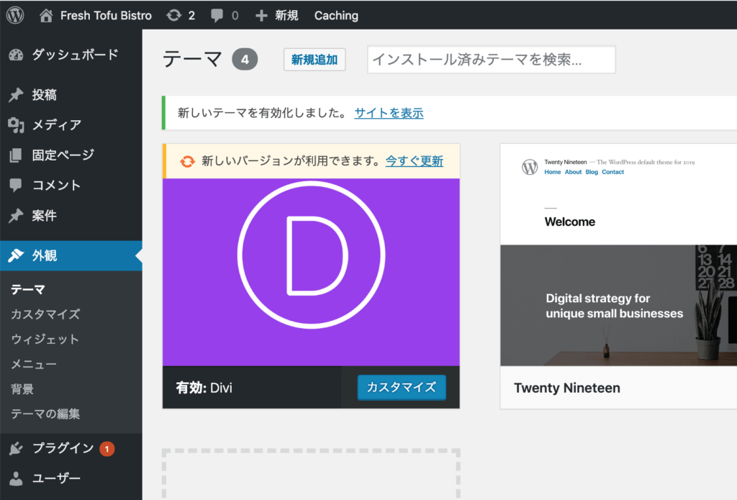Image resolution: width=737 pixels, height=500 pixels.
Task: Click the 外観 paintbrush icon
Action: (x=16, y=255)
